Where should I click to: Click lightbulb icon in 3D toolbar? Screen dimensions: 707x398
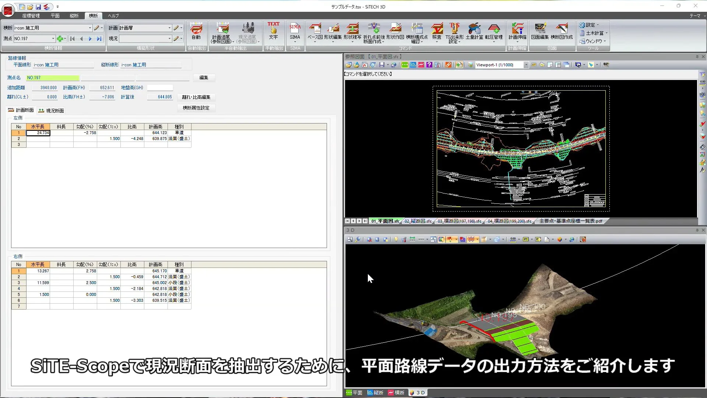click(x=396, y=240)
